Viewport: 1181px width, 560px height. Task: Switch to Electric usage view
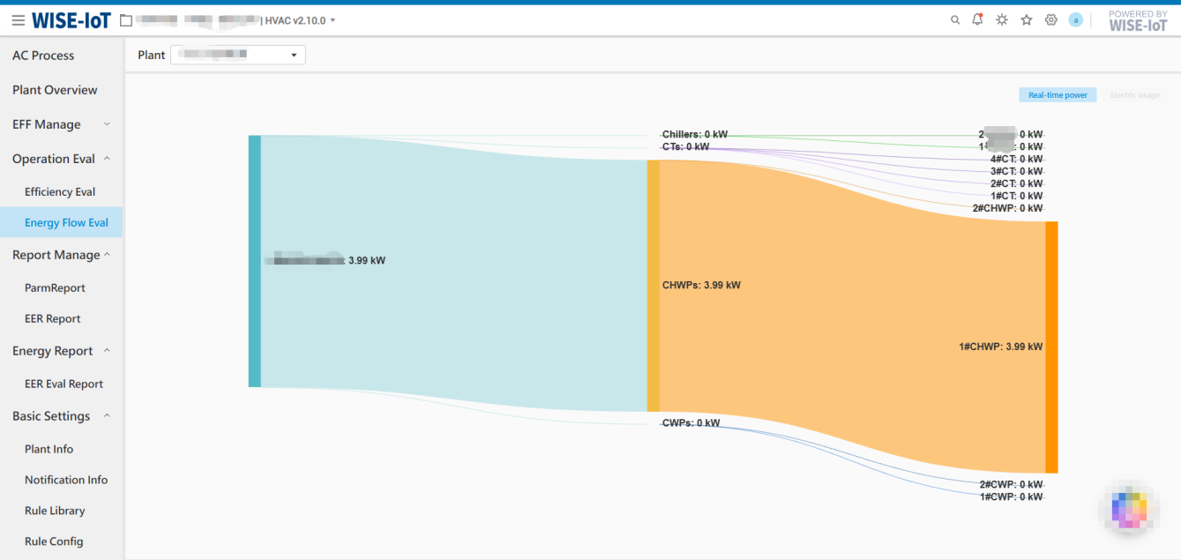(x=1134, y=95)
